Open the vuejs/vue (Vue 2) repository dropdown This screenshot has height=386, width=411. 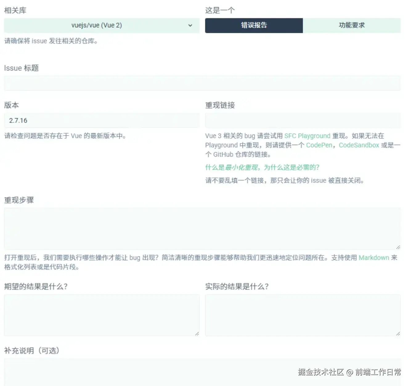point(102,25)
